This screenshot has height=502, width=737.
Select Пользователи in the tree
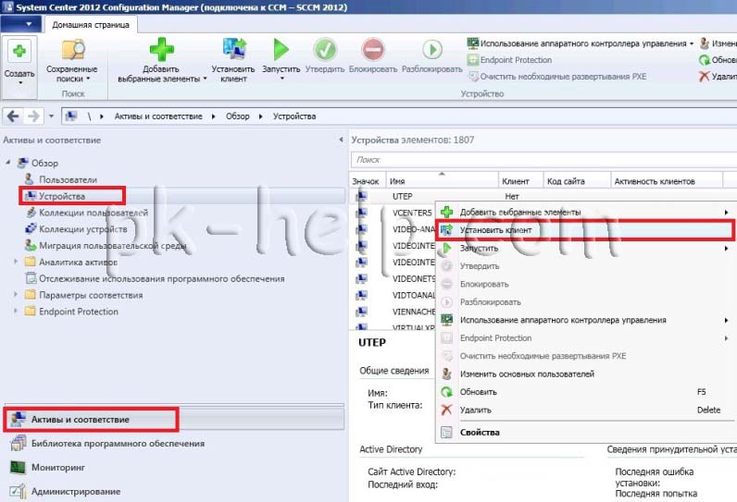(68, 179)
